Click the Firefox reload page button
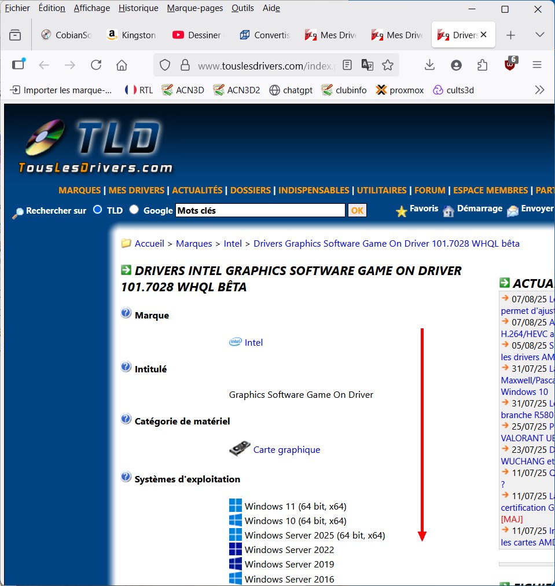The height and width of the screenshot is (586, 555). [x=96, y=65]
